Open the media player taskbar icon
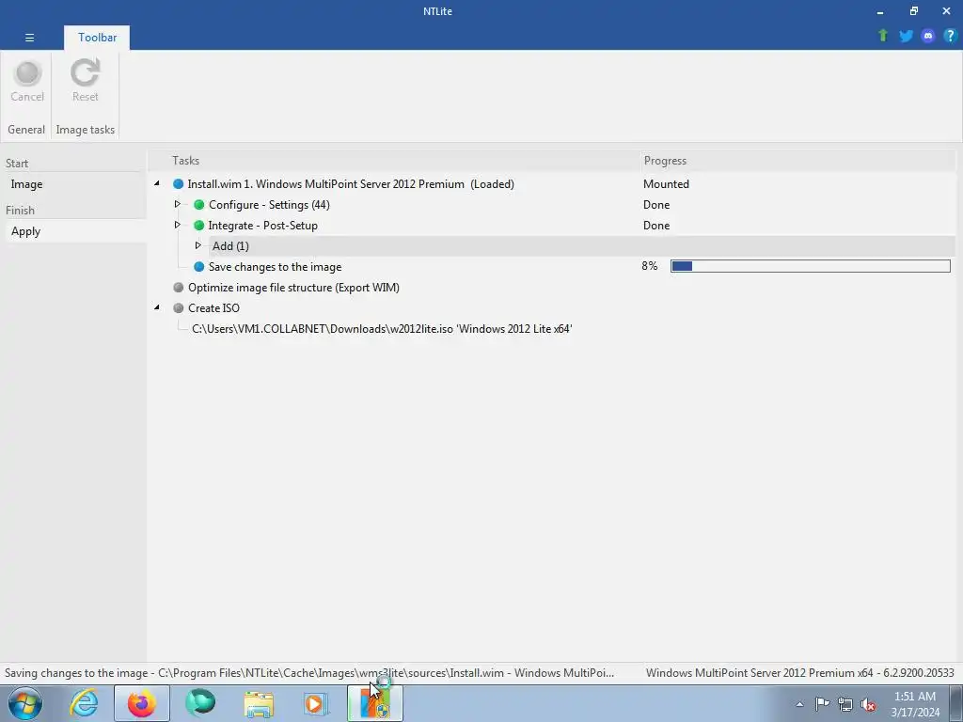Image resolution: width=963 pixels, height=722 pixels. coord(317,703)
